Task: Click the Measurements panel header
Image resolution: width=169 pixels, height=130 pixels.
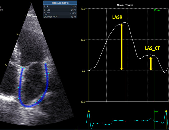Action: 60,3
